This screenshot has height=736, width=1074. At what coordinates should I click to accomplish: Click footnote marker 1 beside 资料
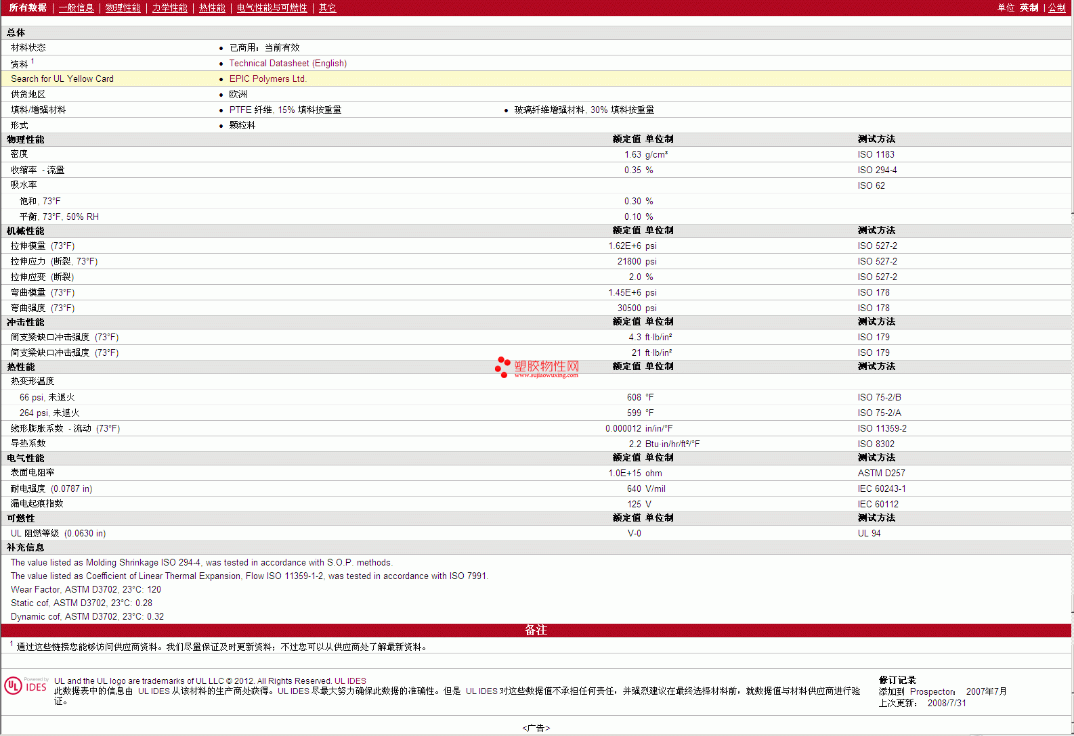click(33, 61)
